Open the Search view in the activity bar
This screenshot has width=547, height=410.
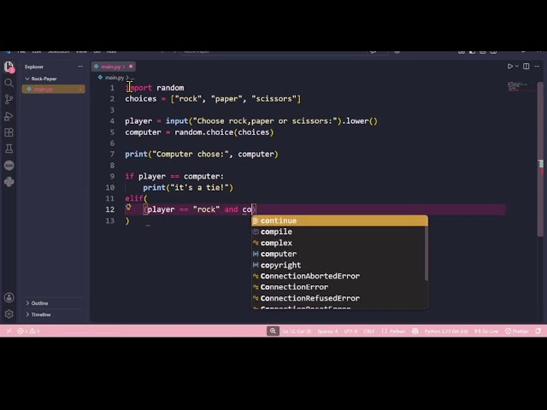(x=9, y=83)
